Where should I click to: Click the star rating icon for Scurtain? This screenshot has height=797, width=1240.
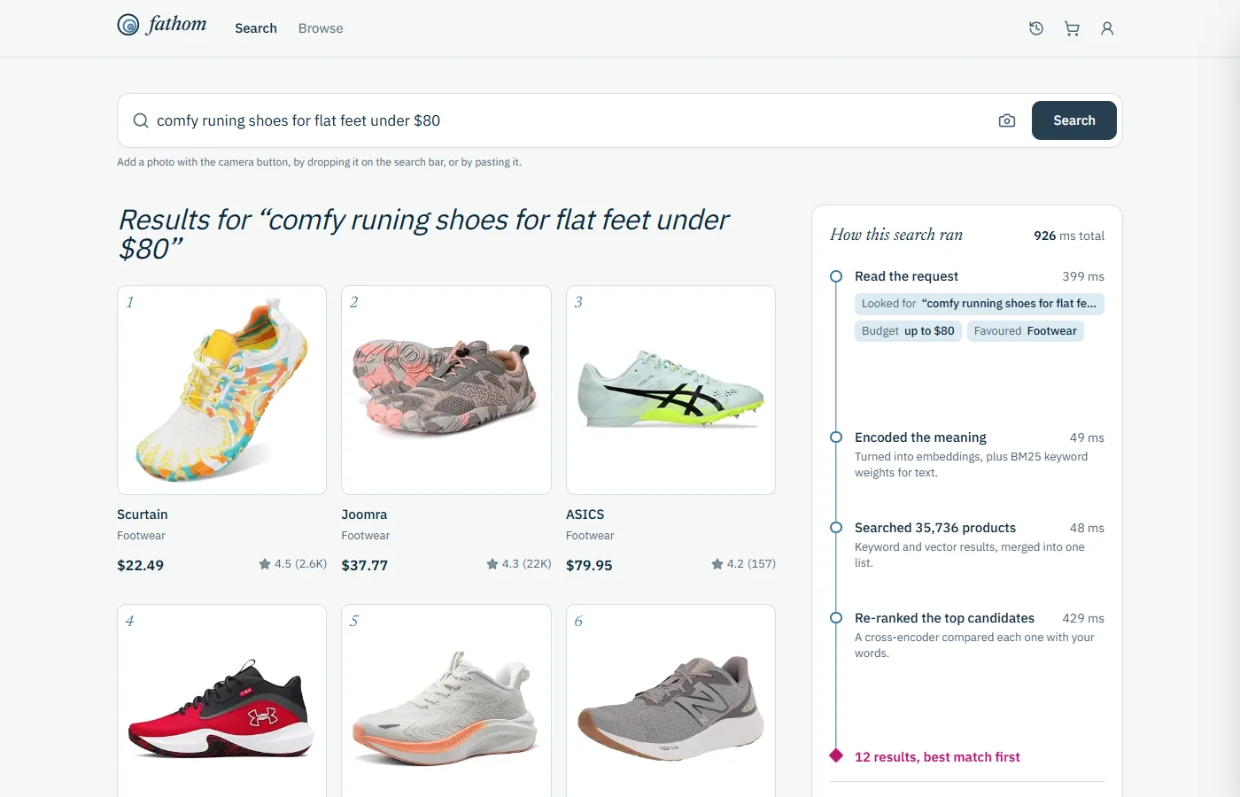[x=265, y=564]
